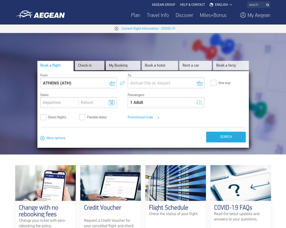Open the question mark keyboard COVID-19 image

pyautogui.click(x=241, y=183)
